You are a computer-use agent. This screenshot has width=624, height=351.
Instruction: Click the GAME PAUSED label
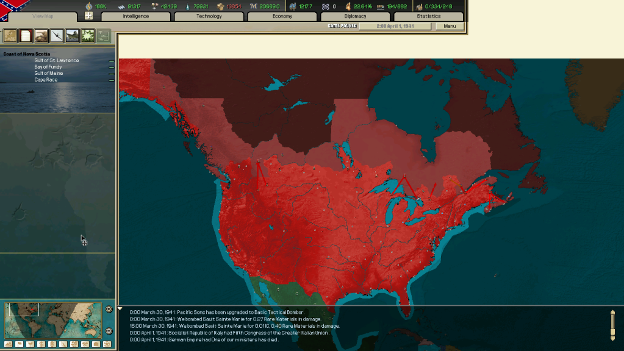coord(342,26)
